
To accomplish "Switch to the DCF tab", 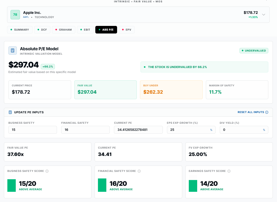I will (42, 30).
